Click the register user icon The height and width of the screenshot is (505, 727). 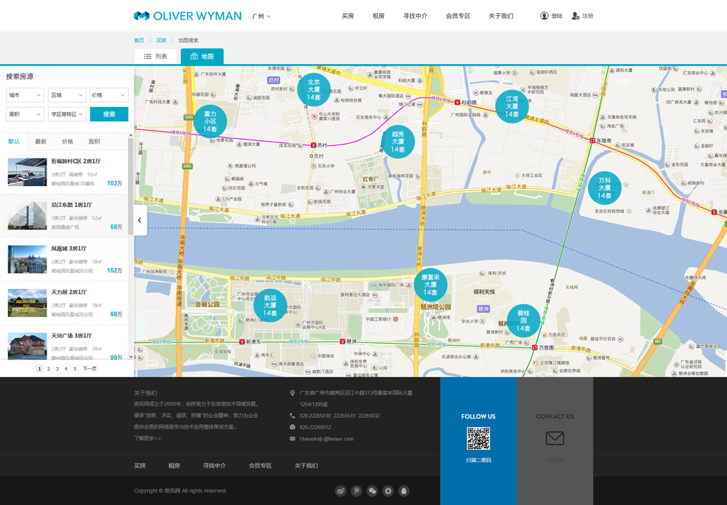tap(576, 16)
